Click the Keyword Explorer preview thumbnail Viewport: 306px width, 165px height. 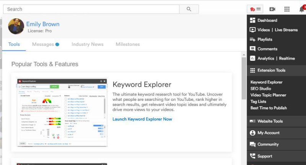tap(62, 113)
